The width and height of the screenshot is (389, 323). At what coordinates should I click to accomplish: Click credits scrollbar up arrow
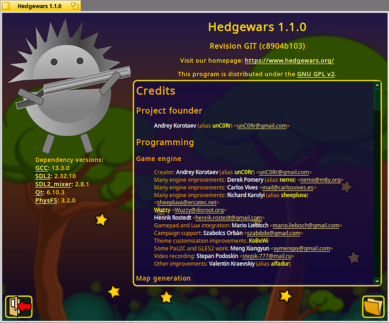click(x=377, y=85)
